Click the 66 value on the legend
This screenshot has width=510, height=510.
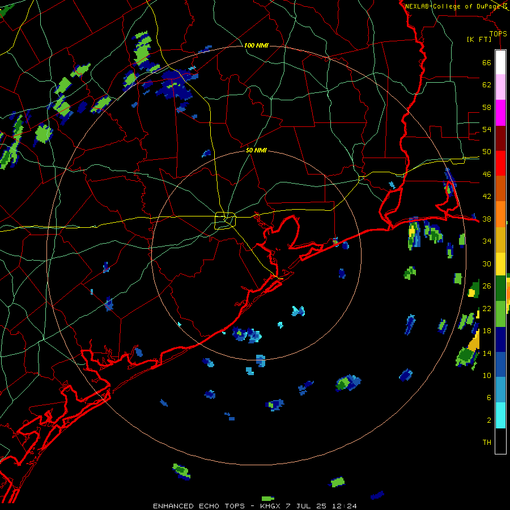[487, 62]
